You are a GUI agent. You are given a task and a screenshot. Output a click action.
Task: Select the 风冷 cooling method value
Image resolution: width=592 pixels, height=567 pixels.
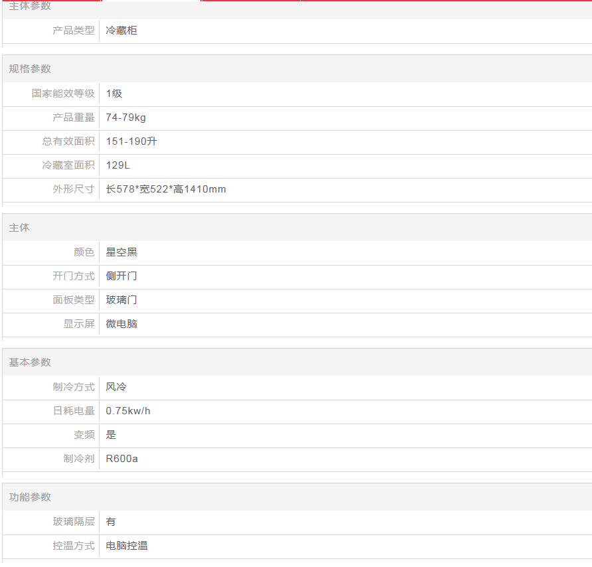(116, 387)
